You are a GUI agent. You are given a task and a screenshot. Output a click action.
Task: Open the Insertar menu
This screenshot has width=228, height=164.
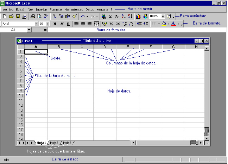tap(41, 9)
